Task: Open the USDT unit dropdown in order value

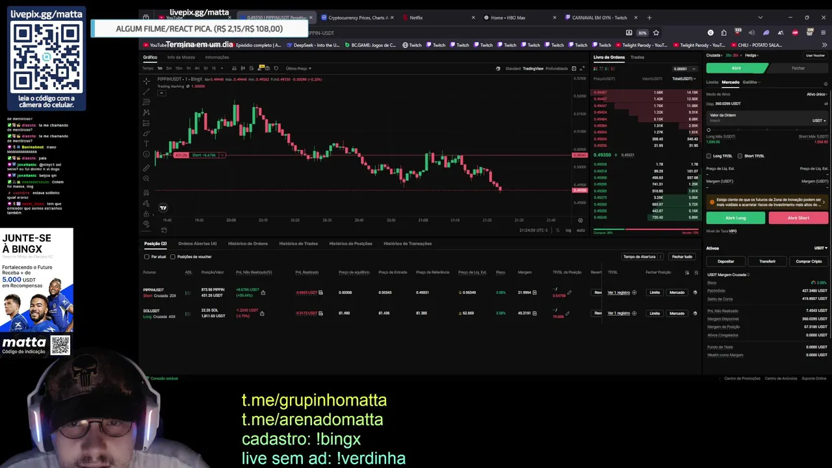Action: coord(819,121)
